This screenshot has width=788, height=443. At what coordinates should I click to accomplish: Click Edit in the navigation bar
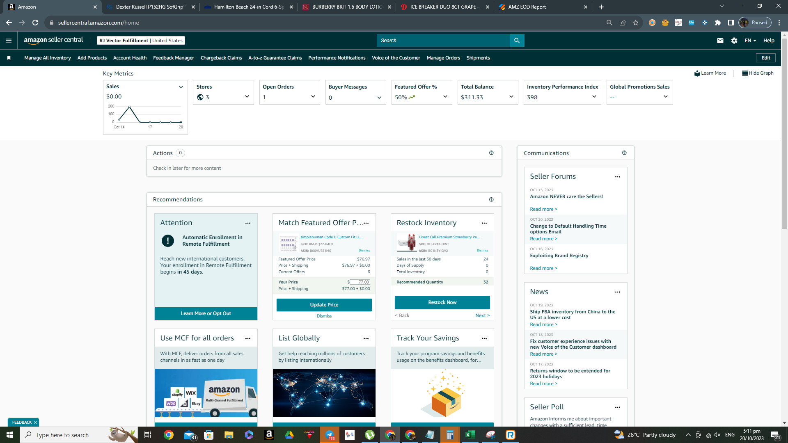766,58
